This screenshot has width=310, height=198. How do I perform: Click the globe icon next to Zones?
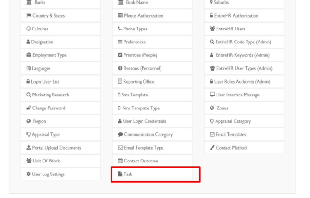[212, 108]
